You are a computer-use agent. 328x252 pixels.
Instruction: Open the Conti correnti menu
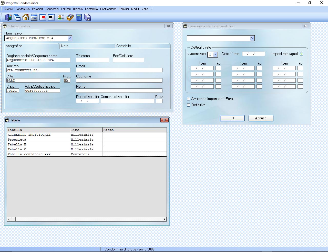coord(108,9)
